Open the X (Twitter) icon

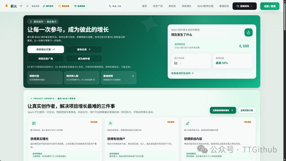pyautogui.click(x=27, y=6)
